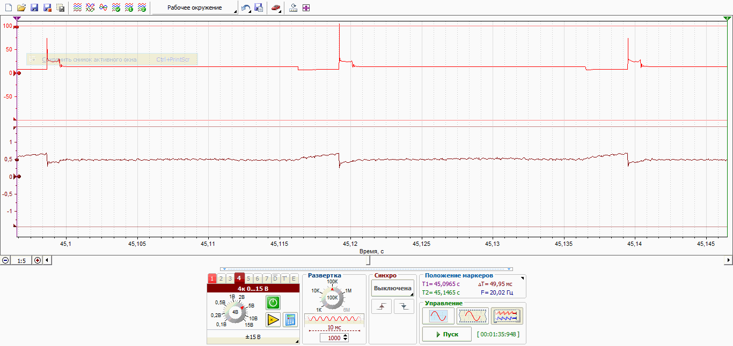Zoom out with the minus magnifier button
Screen dimensions: 733x346
pos(5,260)
